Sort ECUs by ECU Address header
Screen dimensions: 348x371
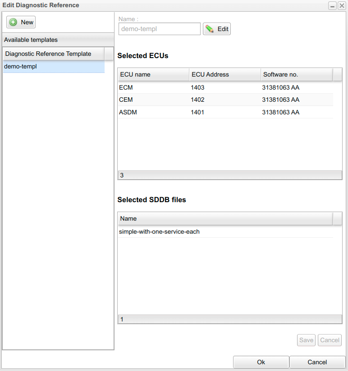point(224,74)
